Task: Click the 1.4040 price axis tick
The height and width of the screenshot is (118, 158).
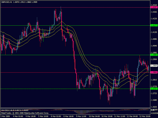Action: [x=154, y=46]
